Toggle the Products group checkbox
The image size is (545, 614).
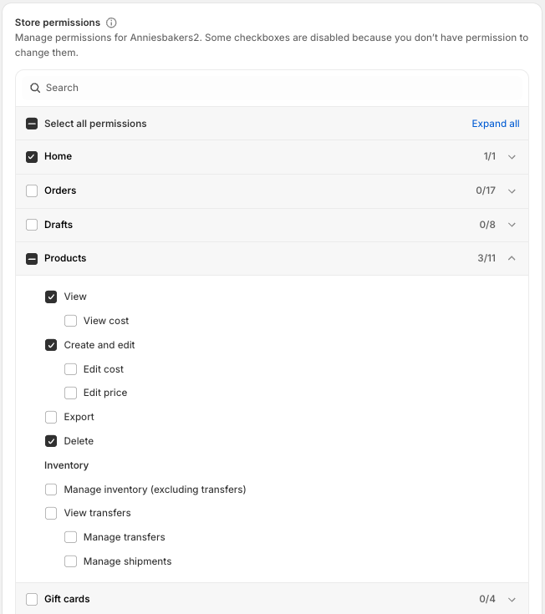pos(32,259)
